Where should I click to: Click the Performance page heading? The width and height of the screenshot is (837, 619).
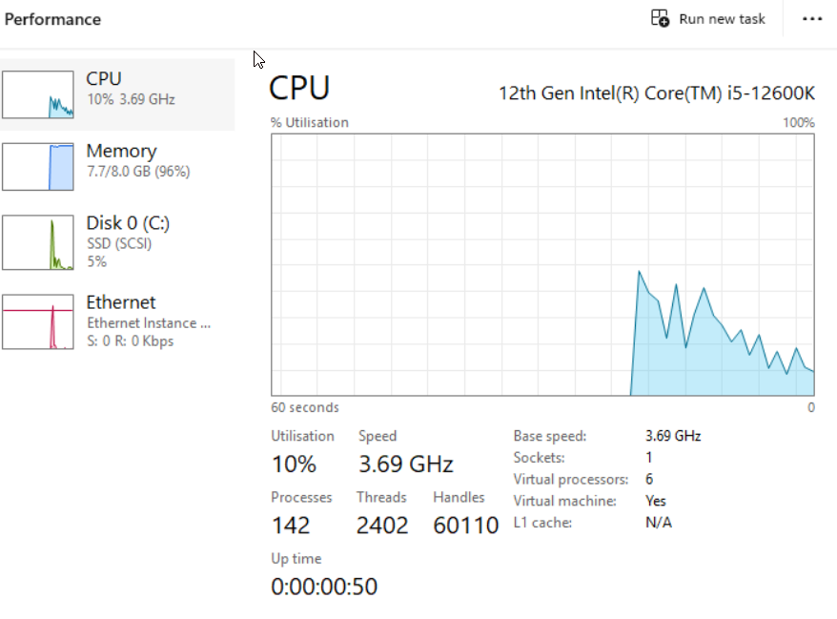point(52,19)
